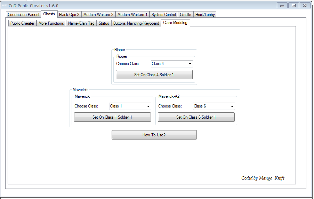Expand the Ripper class dropdown showing Class 4
This screenshot has height=199, width=314.
[x=172, y=64]
